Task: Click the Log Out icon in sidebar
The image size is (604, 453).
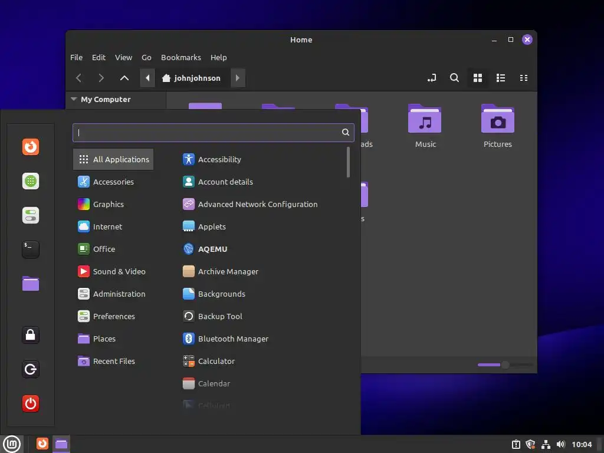Action: pos(31,369)
